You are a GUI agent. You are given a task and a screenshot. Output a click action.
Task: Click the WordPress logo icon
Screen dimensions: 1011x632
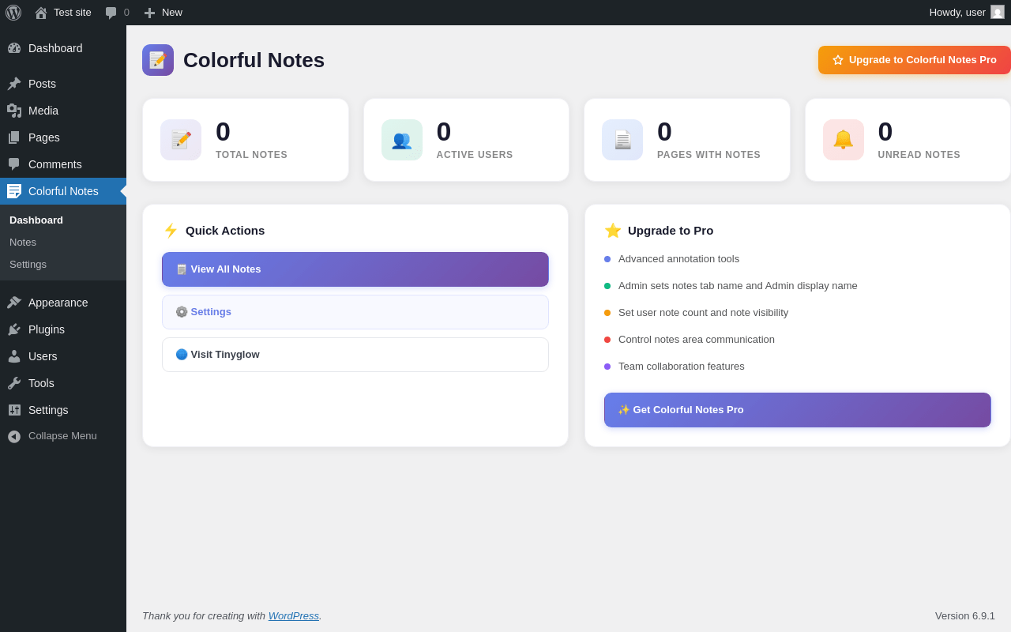click(x=13, y=13)
